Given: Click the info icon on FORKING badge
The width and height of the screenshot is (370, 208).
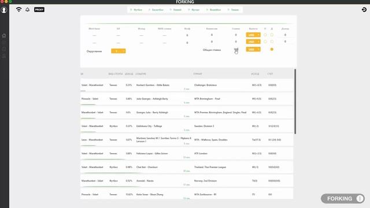Looking at the screenshot, I should 360,199.
